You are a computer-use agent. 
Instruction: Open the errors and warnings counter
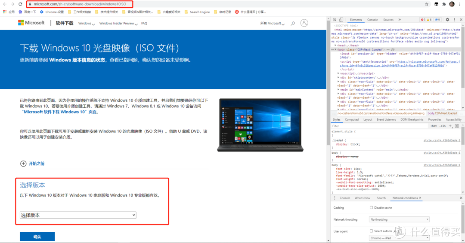[x=426, y=20]
